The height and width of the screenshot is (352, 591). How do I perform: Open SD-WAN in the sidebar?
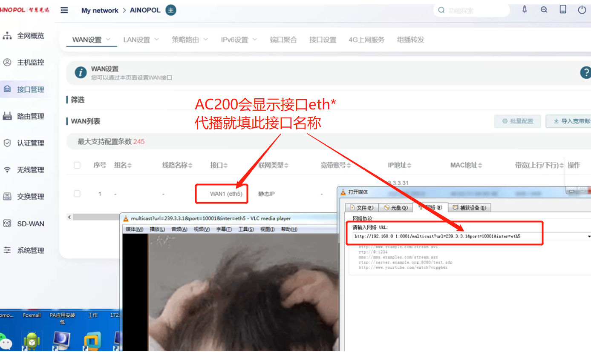[x=30, y=223]
